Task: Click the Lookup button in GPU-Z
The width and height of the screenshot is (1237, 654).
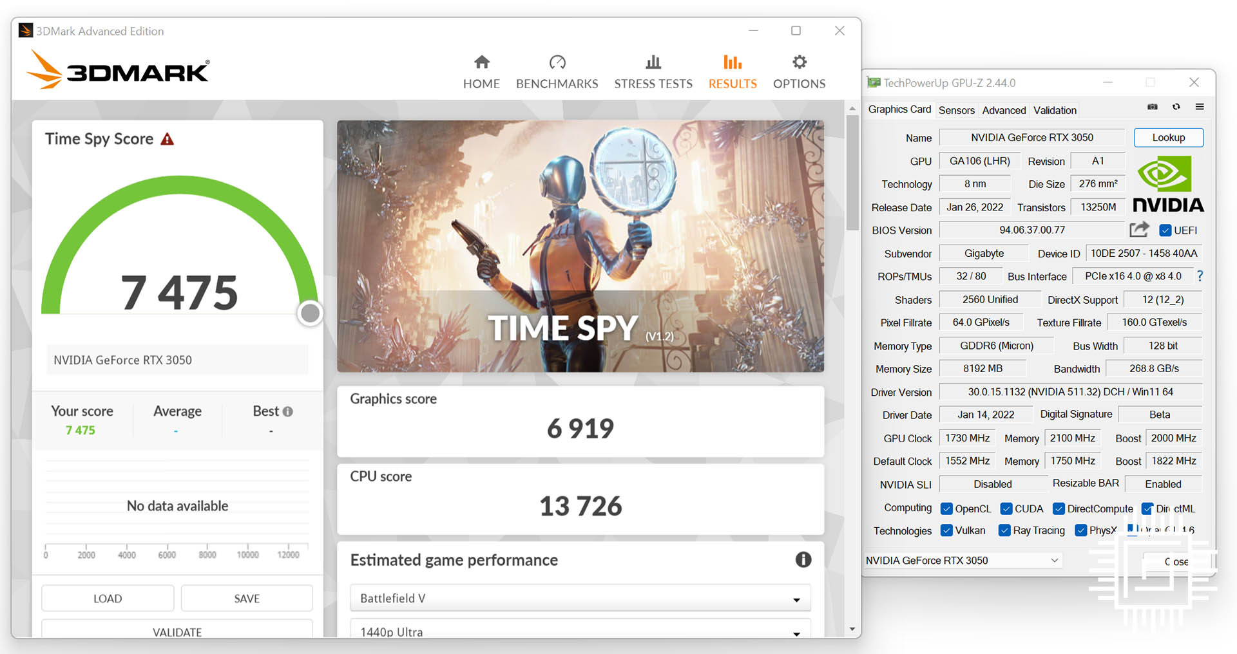Action: pos(1168,137)
